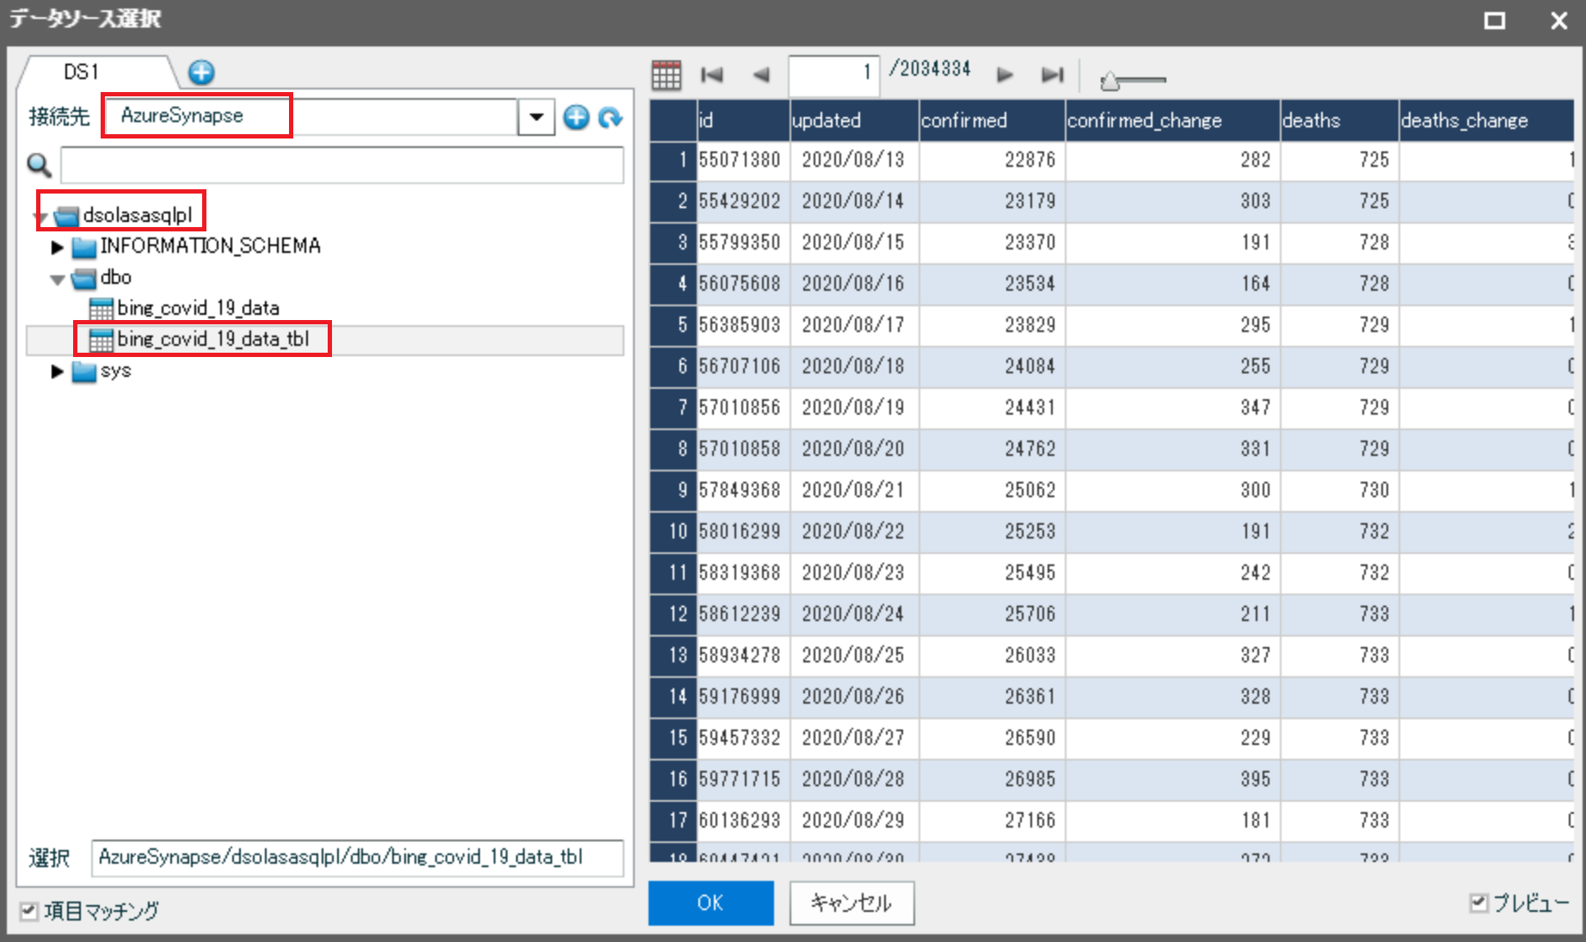Screen dimensions: 1586x942
Task: Expand the sys schema folder
Action: pos(58,372)
